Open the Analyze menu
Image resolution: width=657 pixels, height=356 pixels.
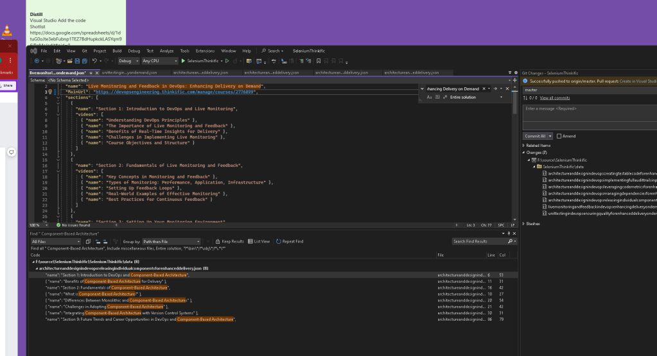166,51
